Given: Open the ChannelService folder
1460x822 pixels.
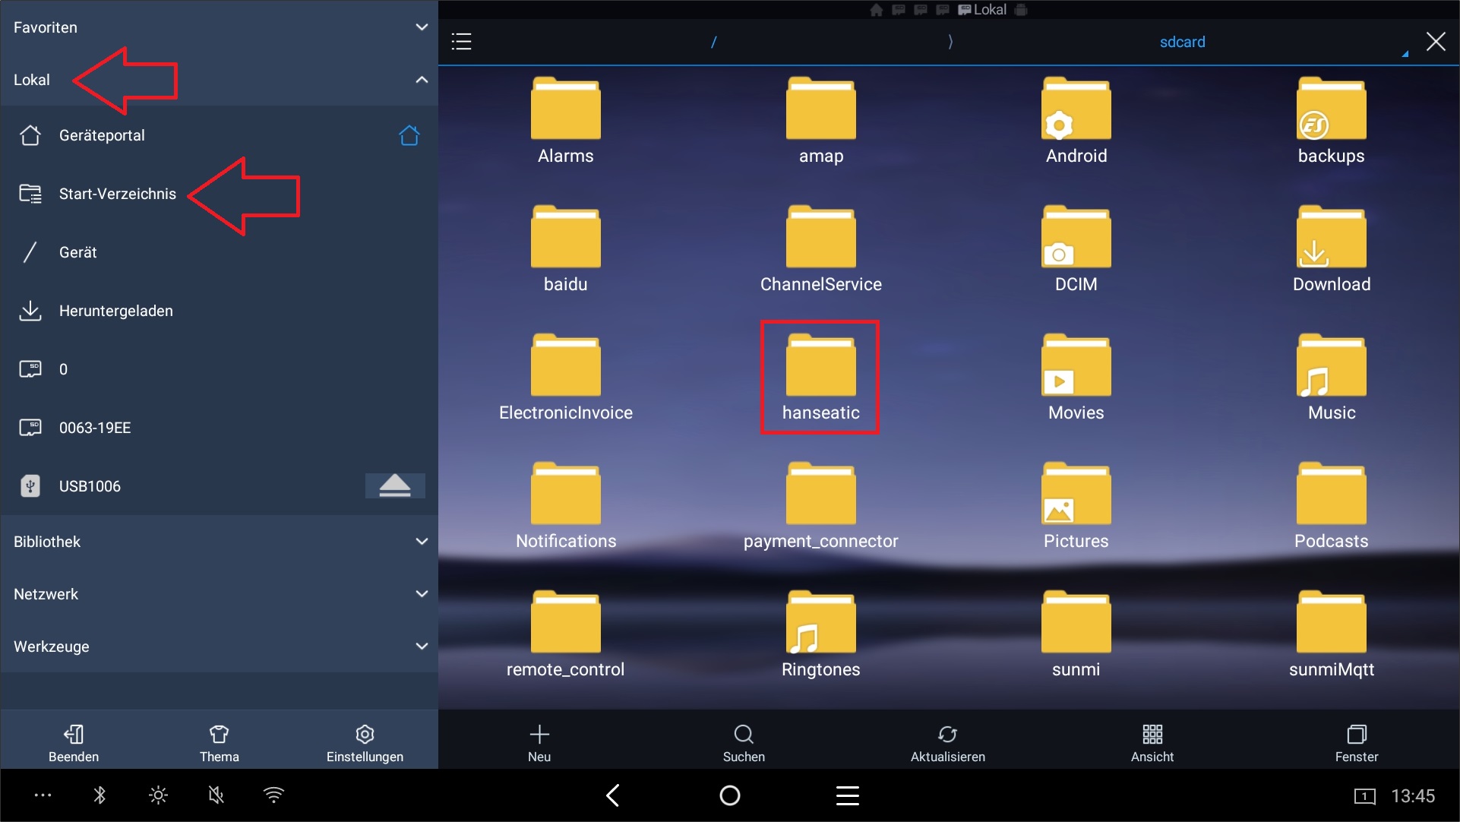Looking at the screenshot, I should tap(820, 250).
